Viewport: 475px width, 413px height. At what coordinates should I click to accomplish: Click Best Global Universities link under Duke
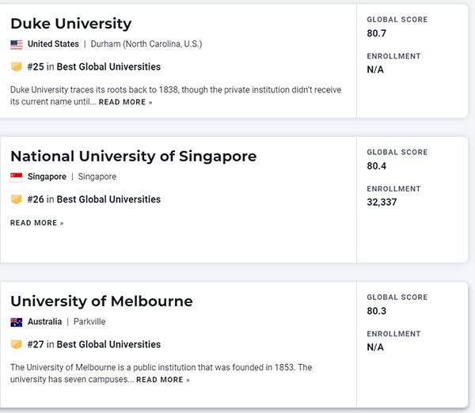click(108, 67)
